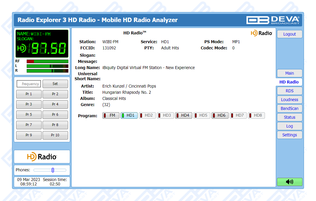316x201 pixels.
Task: Click the HD Radio logo in left panel
Action: (42, 157)
